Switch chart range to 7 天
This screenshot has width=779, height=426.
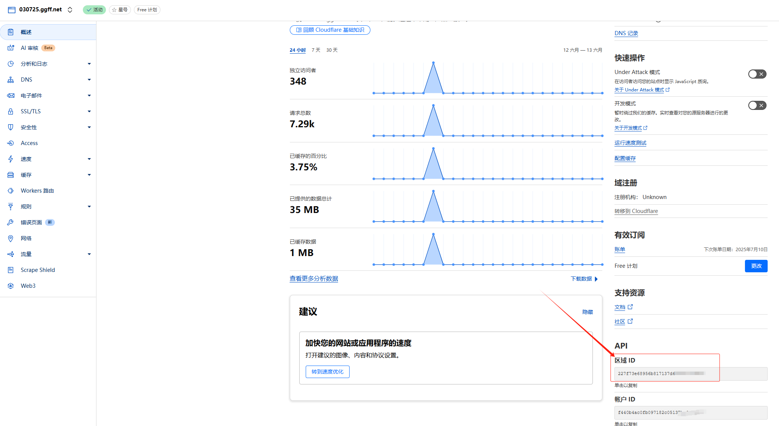click(316, 50)
